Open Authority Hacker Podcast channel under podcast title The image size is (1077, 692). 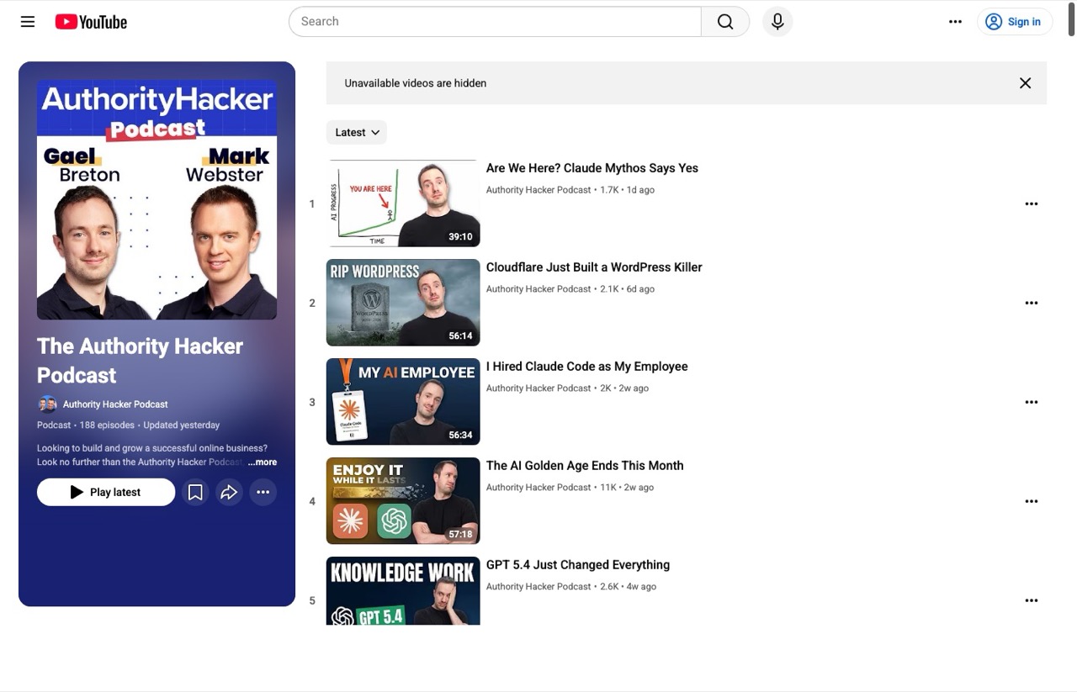pyautogui.click(x=115, y=404)
